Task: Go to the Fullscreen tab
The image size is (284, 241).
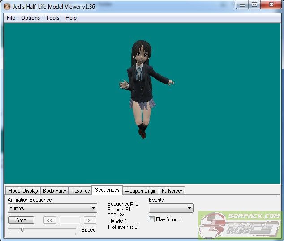Action: [x=172, y=191]
